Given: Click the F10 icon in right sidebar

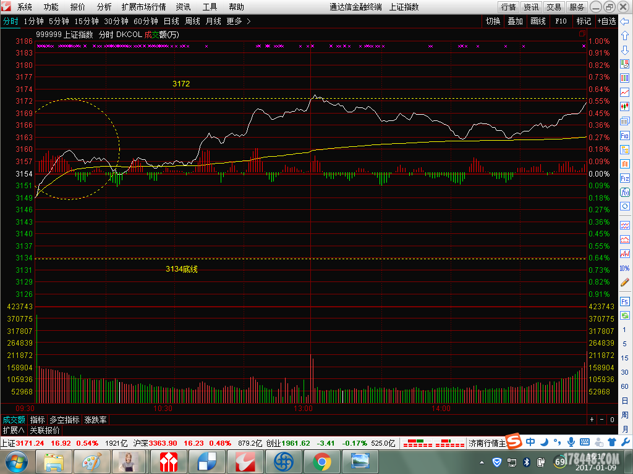Looking at the screenshot, I should (625, 135).
